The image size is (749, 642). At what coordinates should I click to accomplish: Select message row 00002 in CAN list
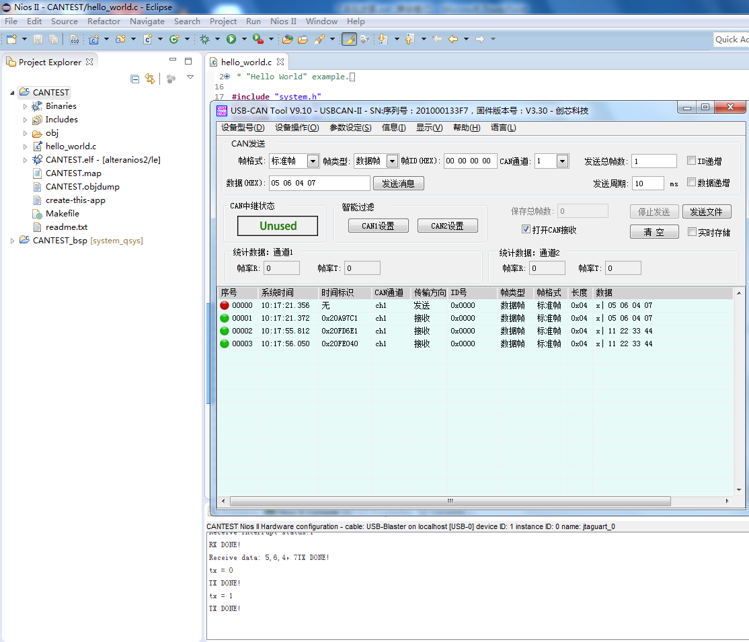pyautogui.click(x=475, y=331)
